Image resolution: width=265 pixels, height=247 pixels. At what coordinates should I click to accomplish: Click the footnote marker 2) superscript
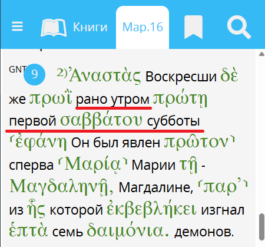pos(62,73)
